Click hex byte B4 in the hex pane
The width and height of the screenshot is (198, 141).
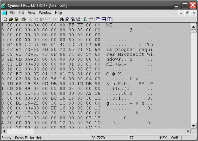[10, 44]
